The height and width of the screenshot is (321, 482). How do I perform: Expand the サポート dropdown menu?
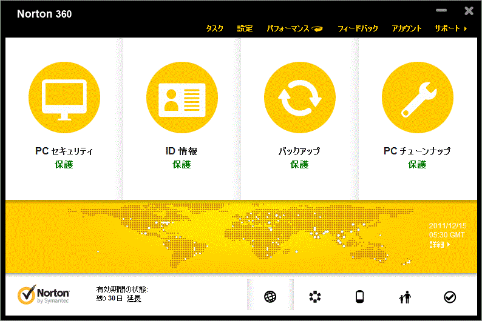(x=450, y=28)
